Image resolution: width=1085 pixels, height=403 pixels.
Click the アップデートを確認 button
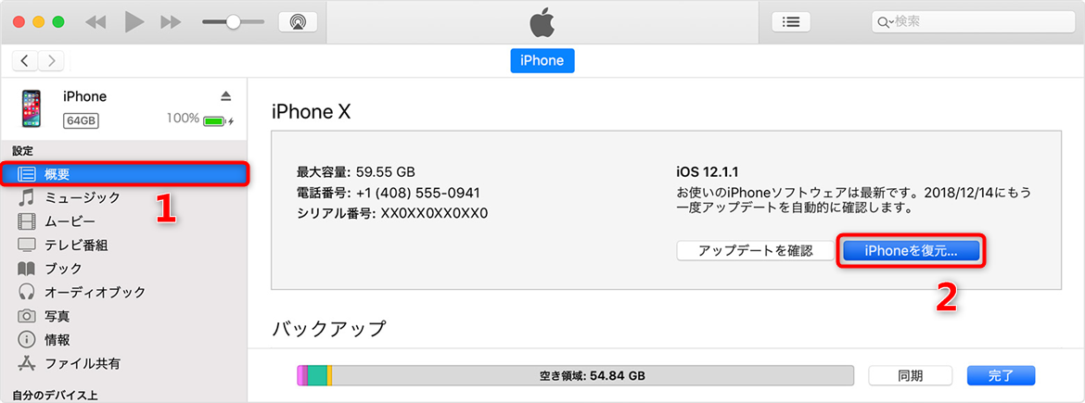click(x=755, y=251)
